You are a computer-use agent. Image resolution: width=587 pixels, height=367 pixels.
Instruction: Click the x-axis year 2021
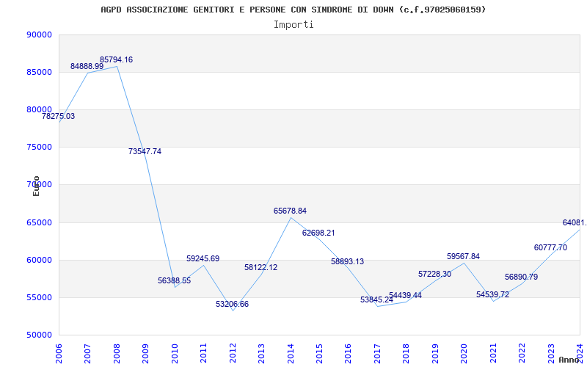(x=493, y=352)
